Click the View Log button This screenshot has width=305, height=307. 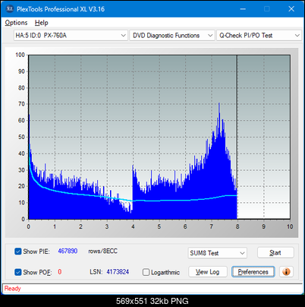point(208,272)
